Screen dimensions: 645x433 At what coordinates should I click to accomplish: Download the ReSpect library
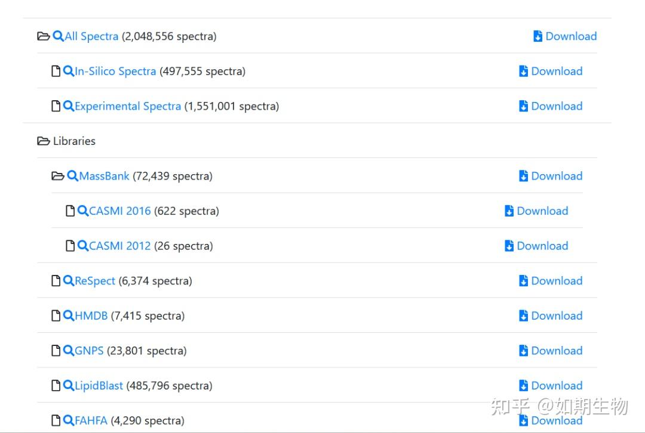551,280
